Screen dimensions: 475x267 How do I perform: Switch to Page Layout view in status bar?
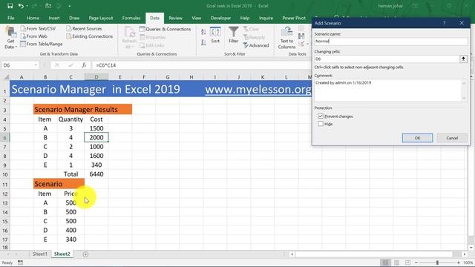pos(396,263)
